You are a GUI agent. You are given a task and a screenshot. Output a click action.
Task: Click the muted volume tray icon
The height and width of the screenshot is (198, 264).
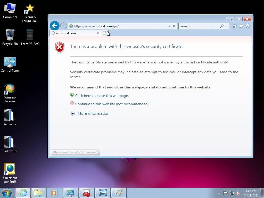pyautogui.click(x=238, y=193)
